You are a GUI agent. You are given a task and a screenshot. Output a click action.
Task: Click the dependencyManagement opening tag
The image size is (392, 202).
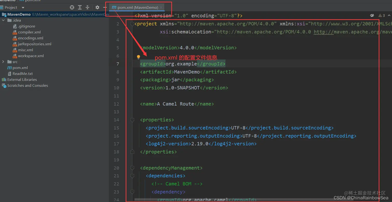171,168
